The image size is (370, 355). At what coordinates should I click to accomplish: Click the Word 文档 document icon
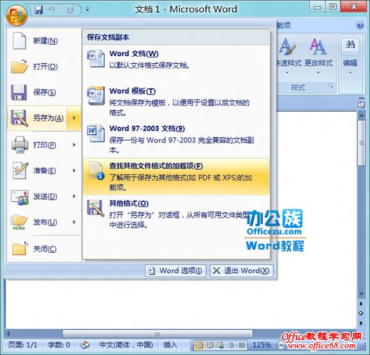(96, 58)
